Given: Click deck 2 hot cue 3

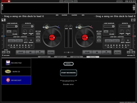Looking at the screenshot, I should (x=99, y=41).
